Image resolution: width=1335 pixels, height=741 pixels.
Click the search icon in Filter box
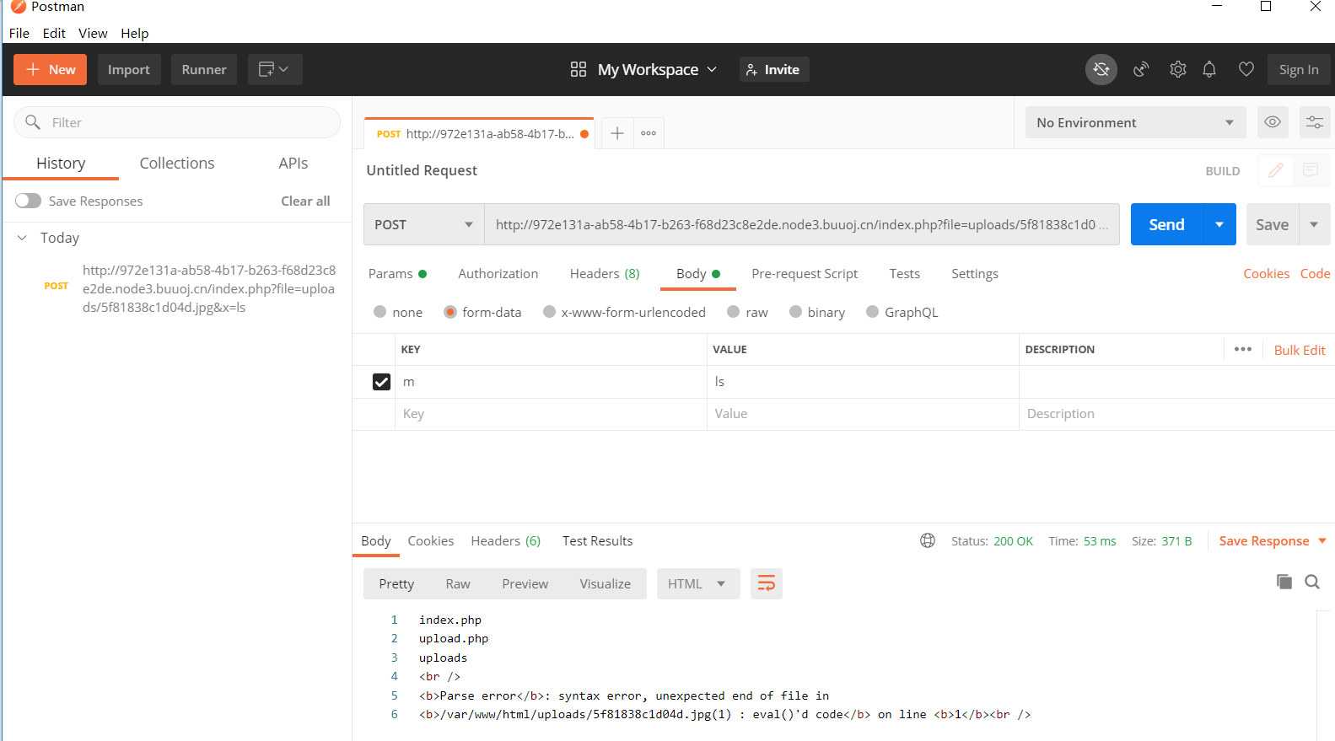click(33, 122)
